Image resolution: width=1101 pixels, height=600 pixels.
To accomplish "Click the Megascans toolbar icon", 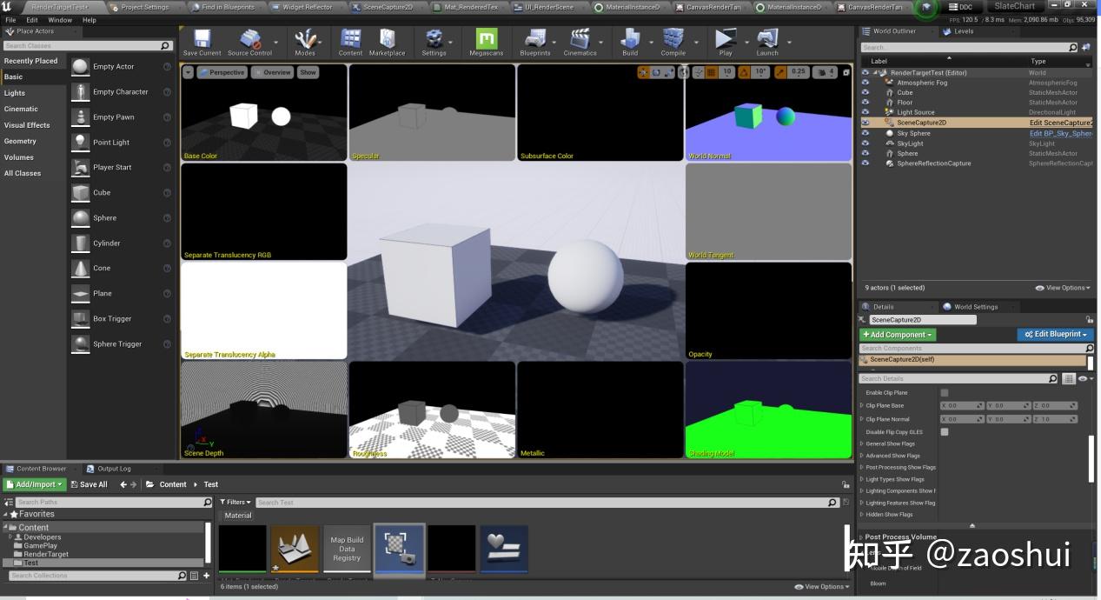I will [486, 40].
